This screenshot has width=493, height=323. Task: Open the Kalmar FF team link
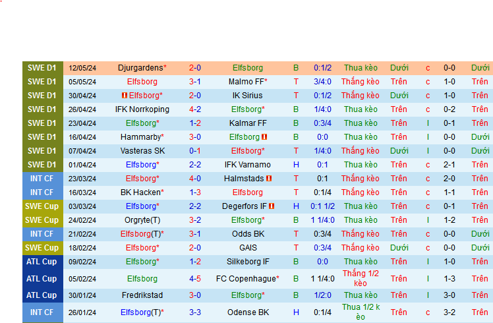pos(248,123)
